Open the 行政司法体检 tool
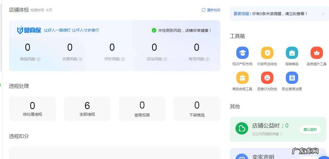Screen dimensions: 329x159 (267, 53)
